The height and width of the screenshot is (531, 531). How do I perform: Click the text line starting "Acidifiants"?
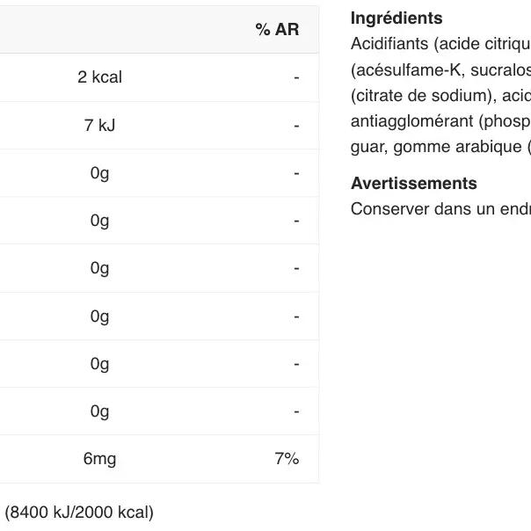click(x=440, y=44)
